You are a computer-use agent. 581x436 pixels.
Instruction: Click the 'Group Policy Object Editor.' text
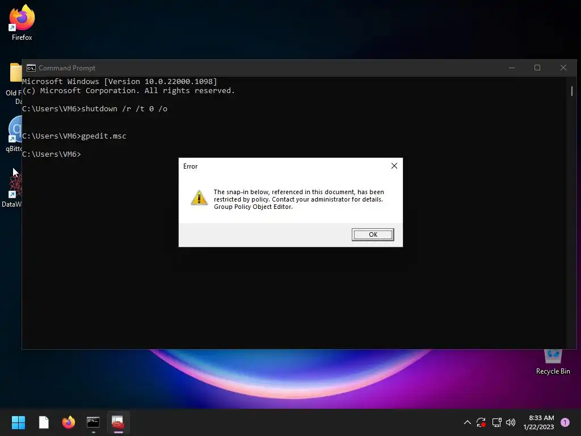click(x=253, y=207)
